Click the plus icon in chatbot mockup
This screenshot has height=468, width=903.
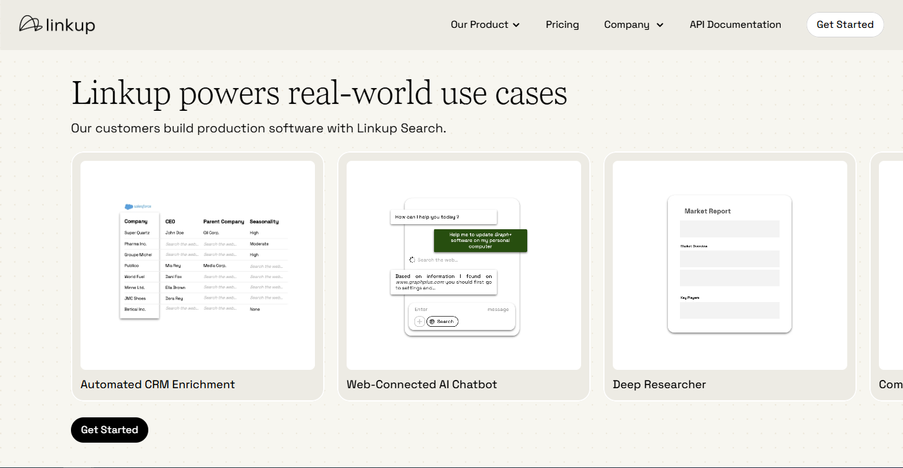[419, 322]
